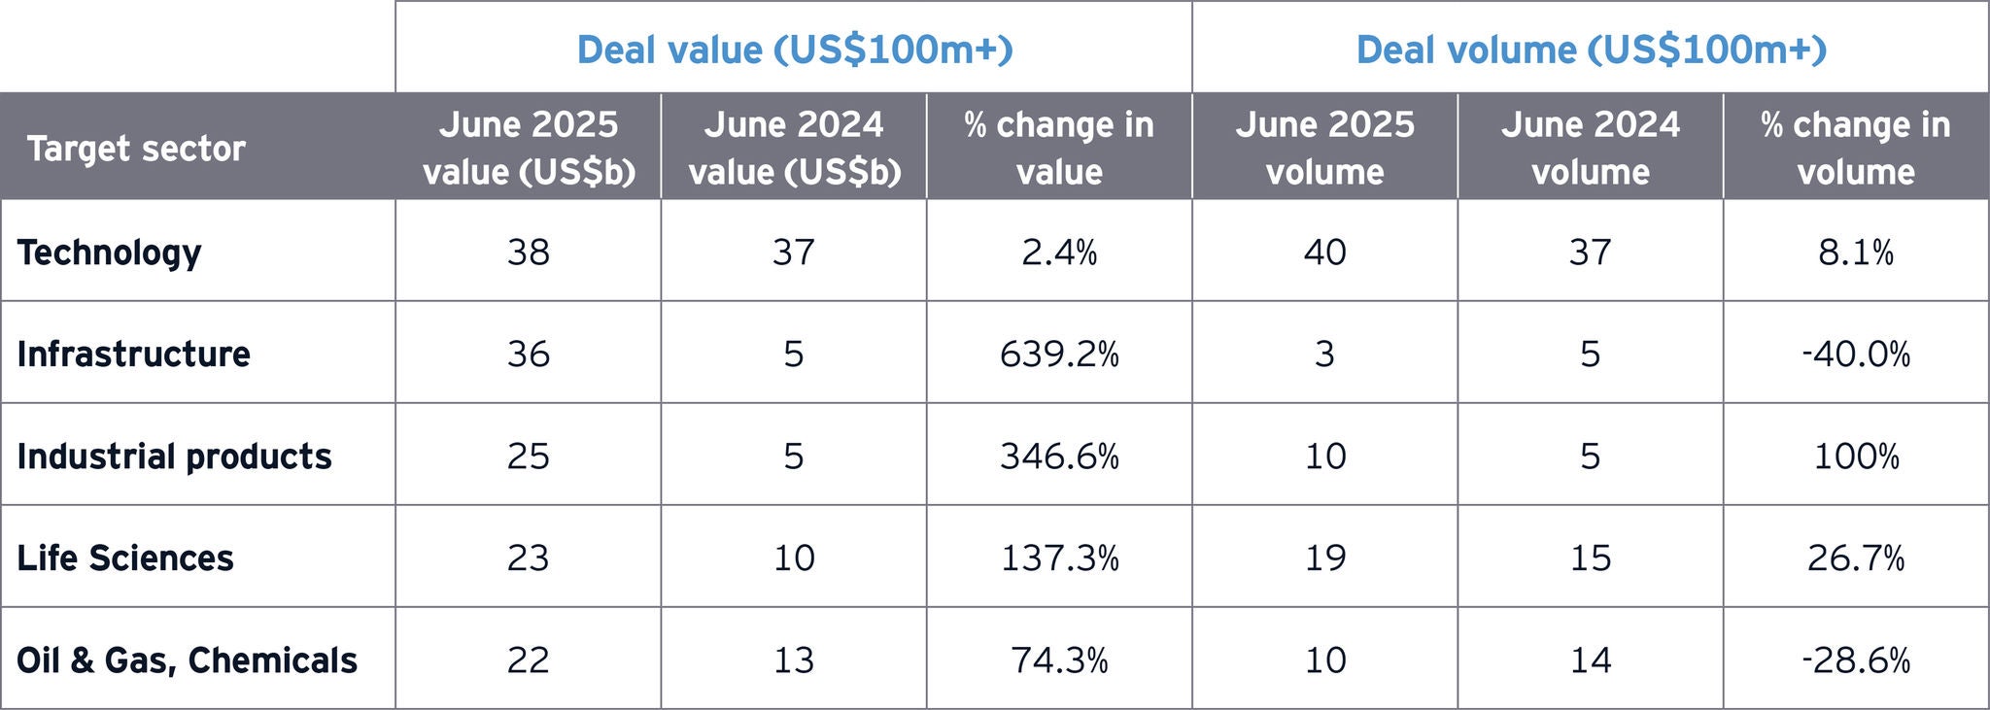The image size is (1990, 710).
Task: Click the "Deal volume (US$100m+)" group header
Action: [x=1591, y=50]
